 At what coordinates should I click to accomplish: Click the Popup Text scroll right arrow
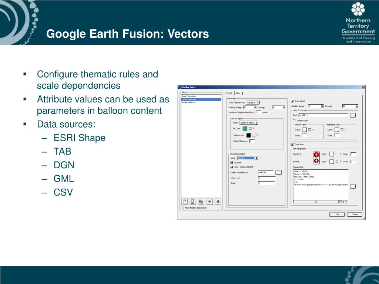347,202
